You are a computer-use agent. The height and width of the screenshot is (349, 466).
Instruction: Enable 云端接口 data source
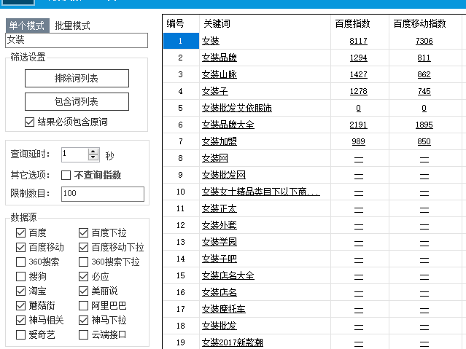click(84, 334)
